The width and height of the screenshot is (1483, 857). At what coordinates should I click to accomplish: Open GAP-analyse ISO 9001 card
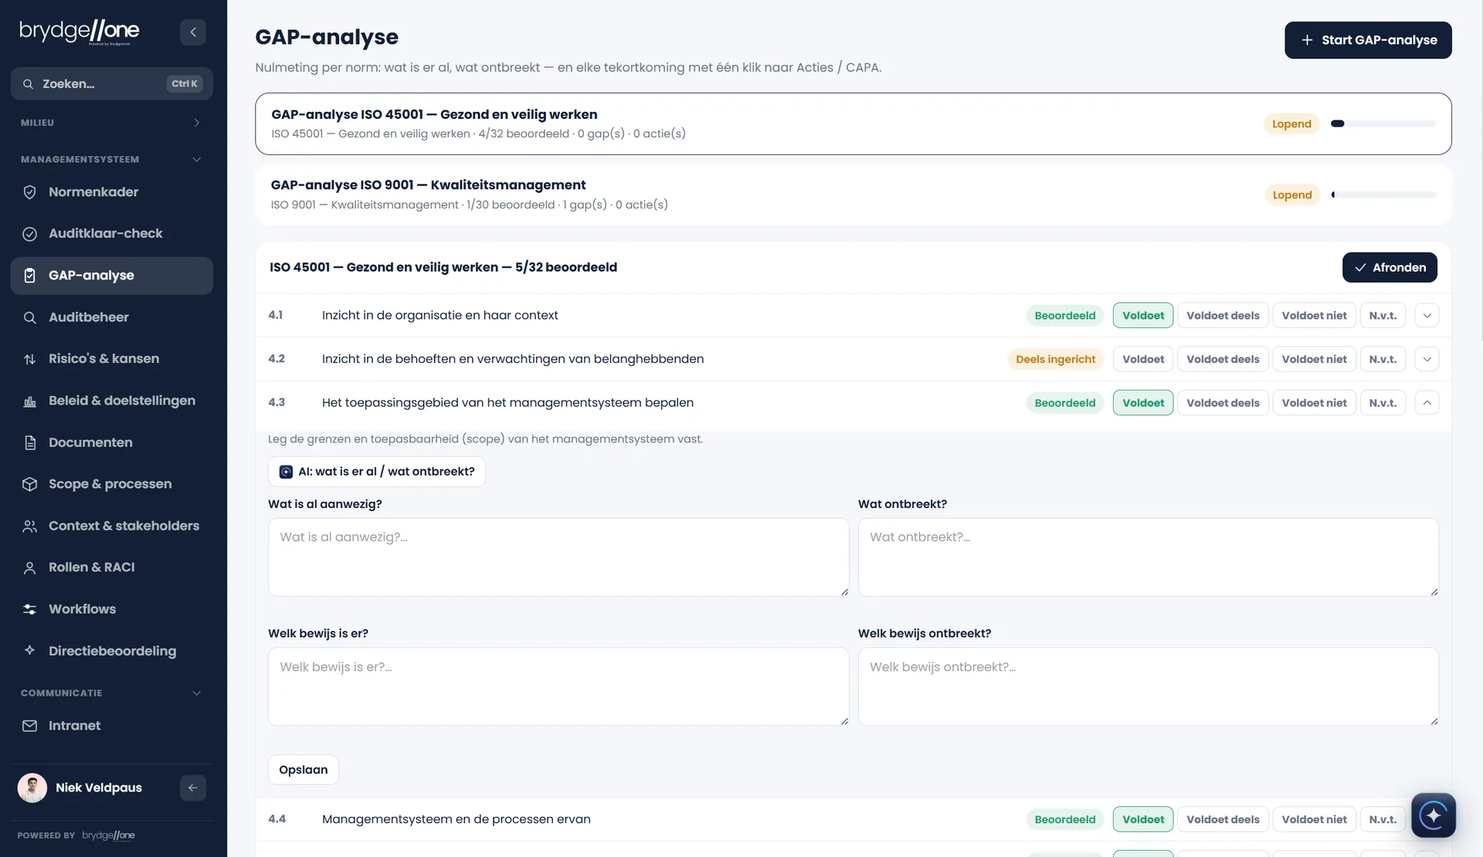[x=853, y=195]
